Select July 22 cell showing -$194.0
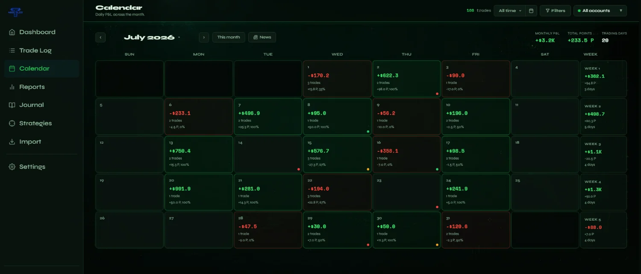The height and width of the screenshot is (274, 641). click(337, 192)
